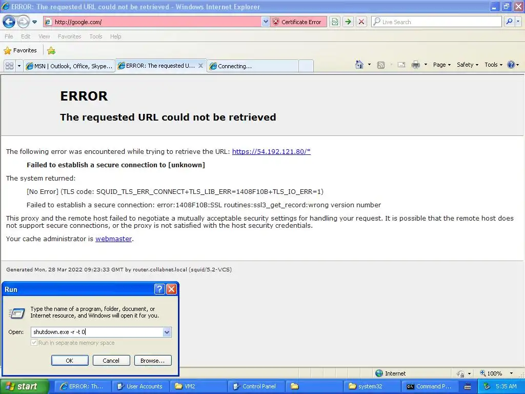Open the Favorites star button
Image resolution: width=525 pixels, height=394 pixels.
20,50
